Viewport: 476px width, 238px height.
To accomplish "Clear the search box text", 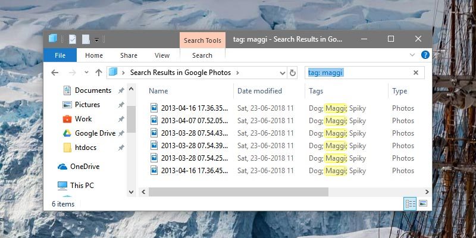I will click(416, 73).
